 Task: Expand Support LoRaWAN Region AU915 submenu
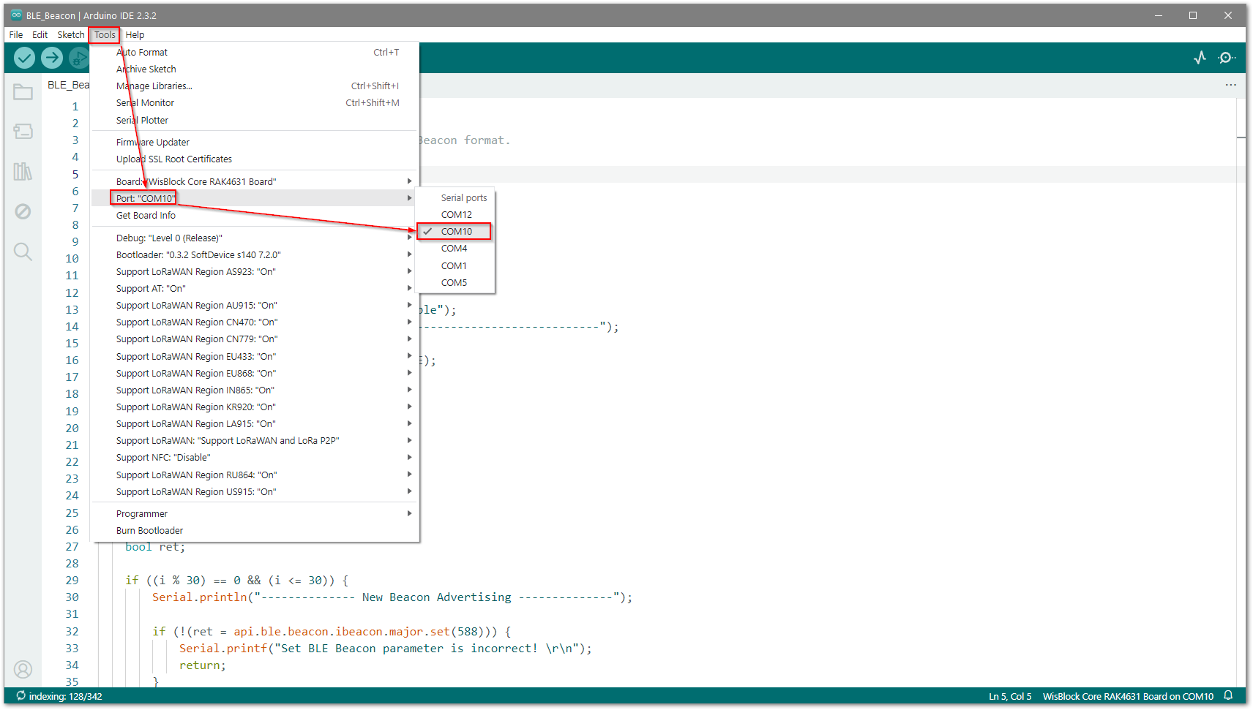[x=254, y=305]
